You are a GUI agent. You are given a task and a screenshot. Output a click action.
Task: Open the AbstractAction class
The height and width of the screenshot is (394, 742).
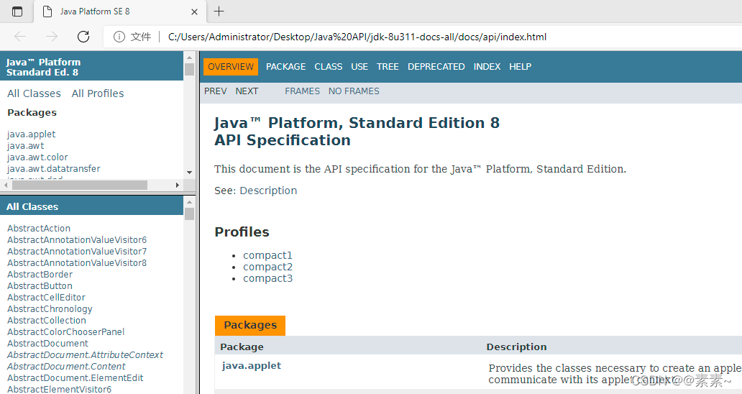point(39,229)
